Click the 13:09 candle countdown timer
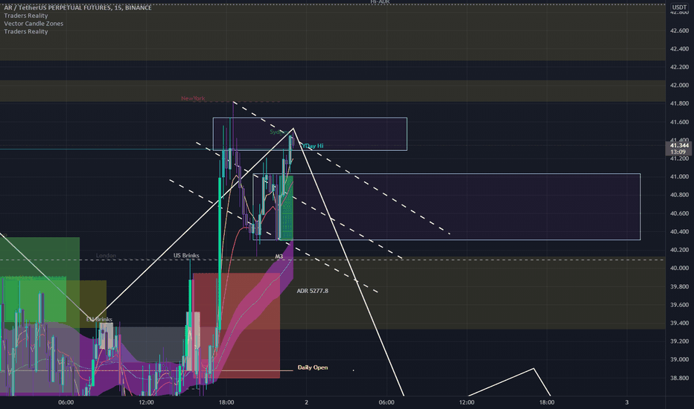The image size is (694, 409). pos(679,152)
